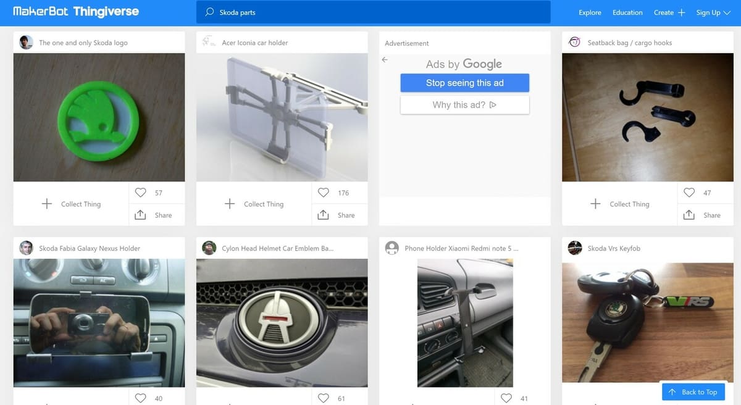This screenshot has width=741, height=405.
Task: Open the Seatback bag hooks author's avatar
Action: pyautogui.click(x=574, y=42)
